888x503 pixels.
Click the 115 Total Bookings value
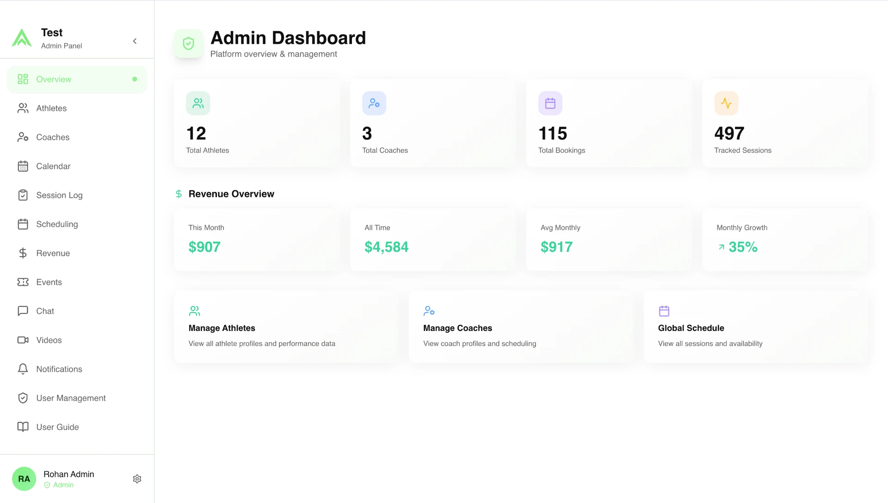[x=553, y=134]
